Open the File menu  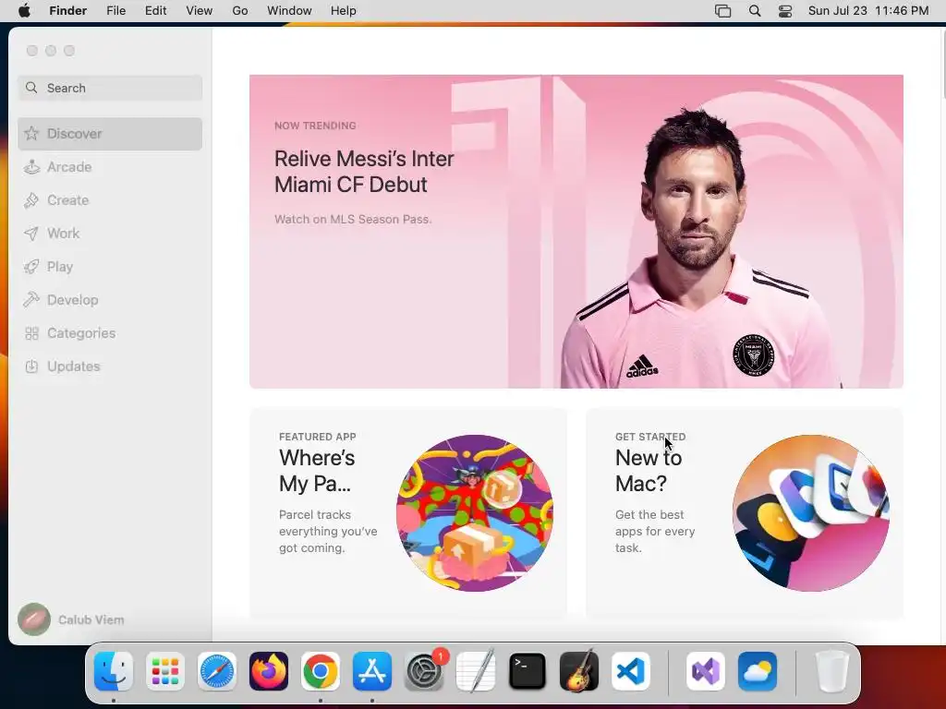[x=115, y=11]
